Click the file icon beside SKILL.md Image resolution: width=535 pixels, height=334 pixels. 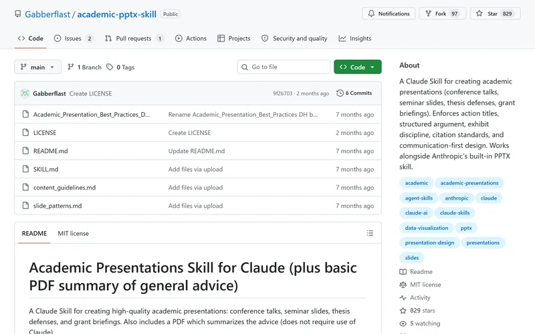point(25,169)
